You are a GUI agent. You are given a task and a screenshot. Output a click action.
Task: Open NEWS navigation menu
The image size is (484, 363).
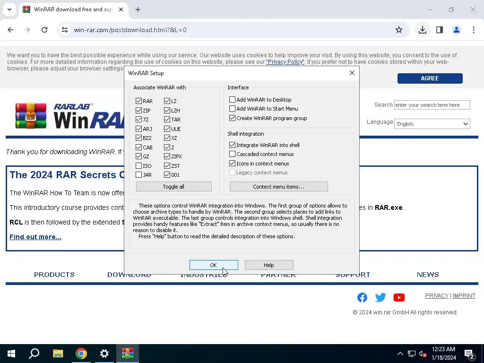tap(428, 275)
